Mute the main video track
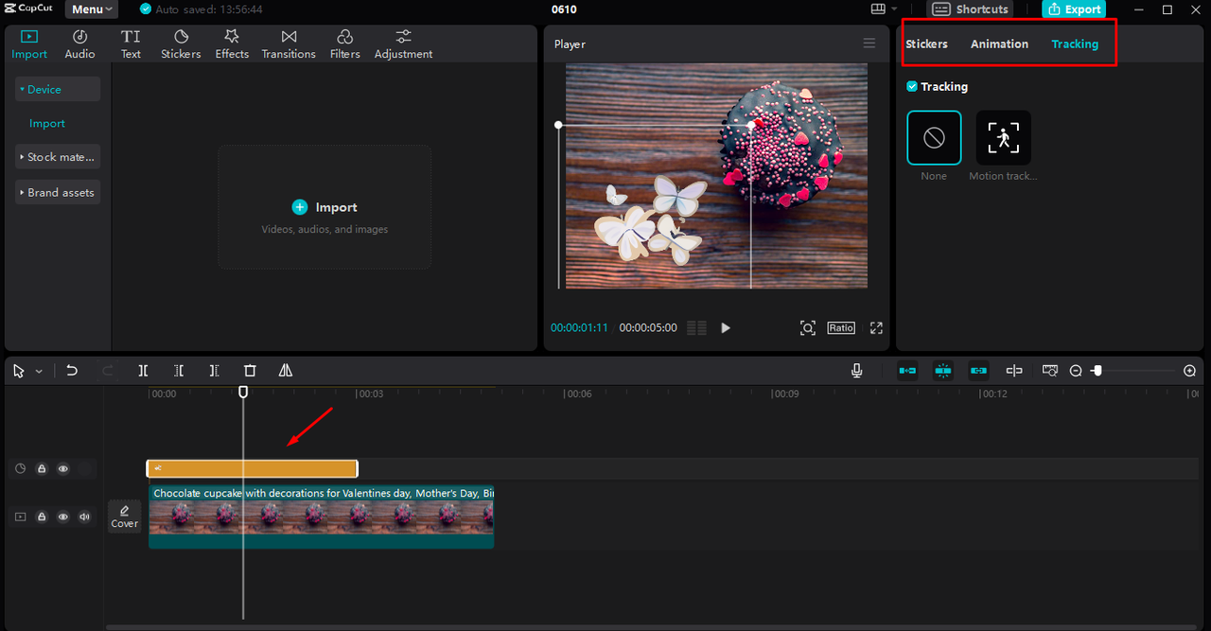The height and width of the screenshot is (631, 1211). 85,517
